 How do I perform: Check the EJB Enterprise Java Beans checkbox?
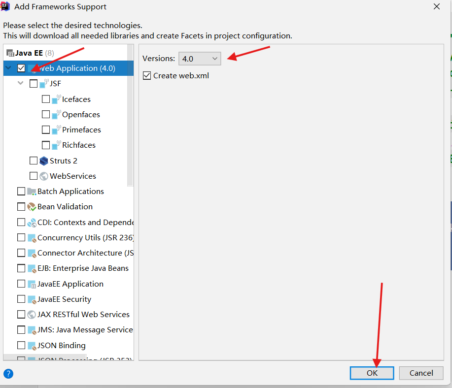pyautogui.click(x=21, y=268)
